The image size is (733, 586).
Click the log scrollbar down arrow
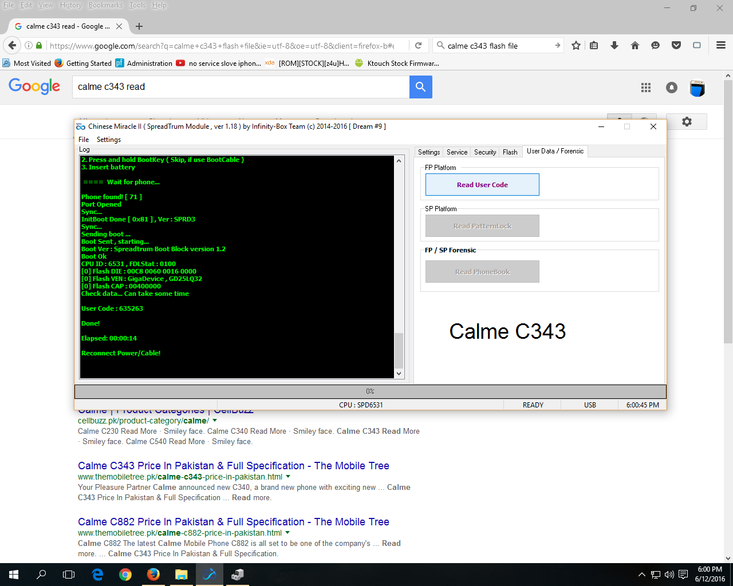[x=399, y=374]
